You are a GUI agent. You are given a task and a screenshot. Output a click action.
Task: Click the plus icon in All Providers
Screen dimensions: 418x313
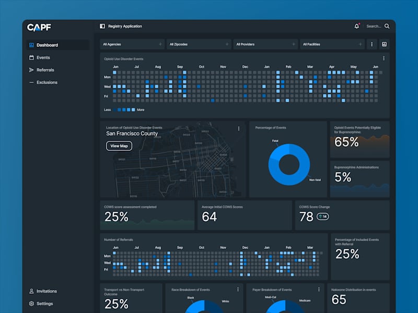click(x=294, y=44)
